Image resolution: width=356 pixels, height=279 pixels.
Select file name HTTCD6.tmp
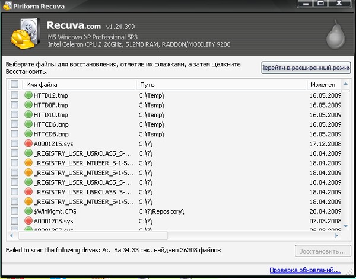[51, 124]
